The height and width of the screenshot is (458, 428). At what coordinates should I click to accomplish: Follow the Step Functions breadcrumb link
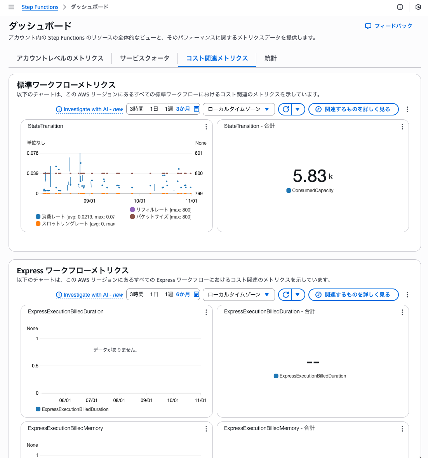(40, 7)
